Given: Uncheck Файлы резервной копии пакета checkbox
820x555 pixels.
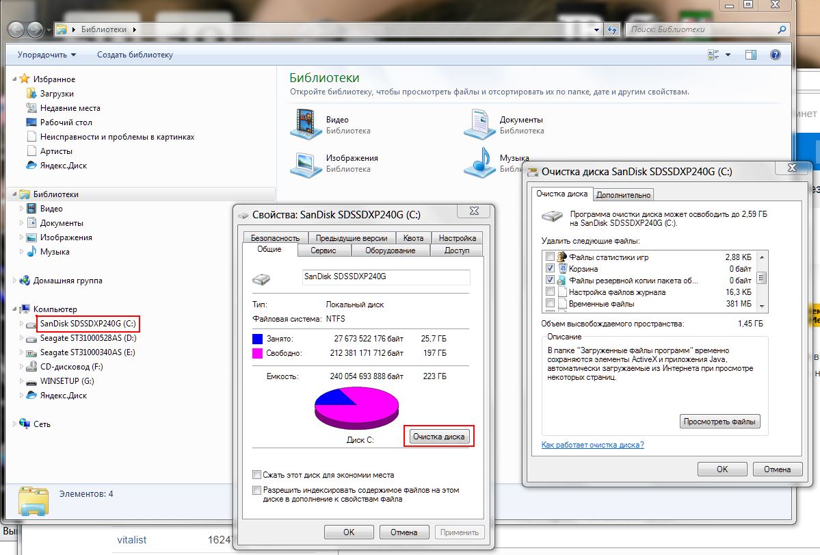Looking at the screenshot, I should (550, 281).
